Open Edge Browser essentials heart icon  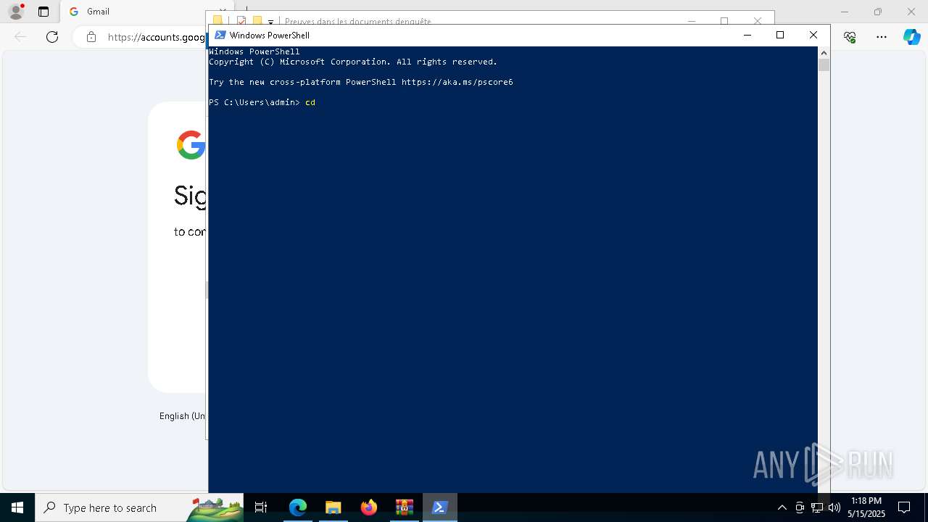850,37
